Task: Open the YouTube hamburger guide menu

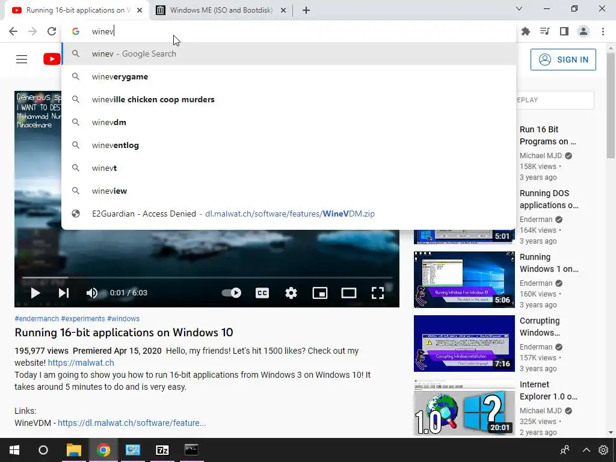Action: point(22,60)
